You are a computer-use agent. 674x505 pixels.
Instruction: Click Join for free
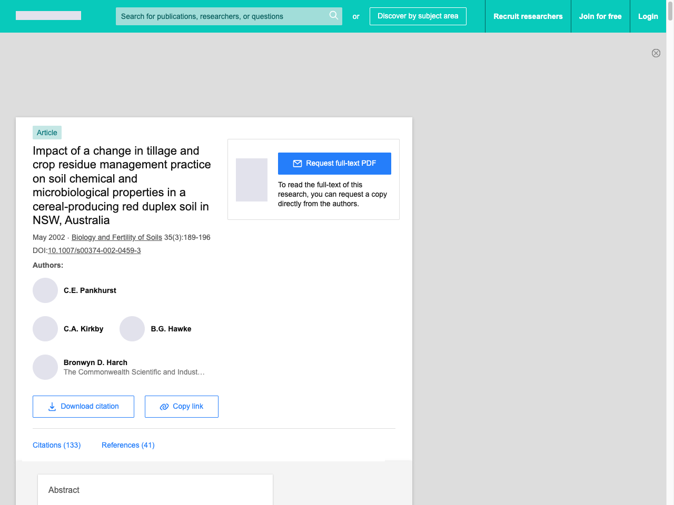600,16
